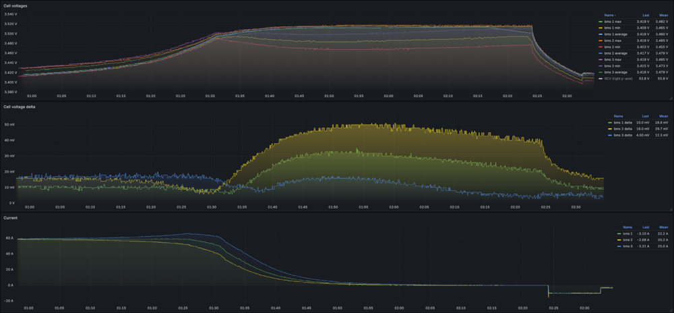This screenshot has height=313, width=674.
Task: Change the Current bms 1 green swatch
Action: click(x=619, y=233)
